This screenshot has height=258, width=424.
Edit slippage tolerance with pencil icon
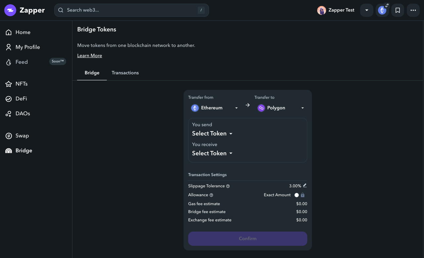(305, 186)
